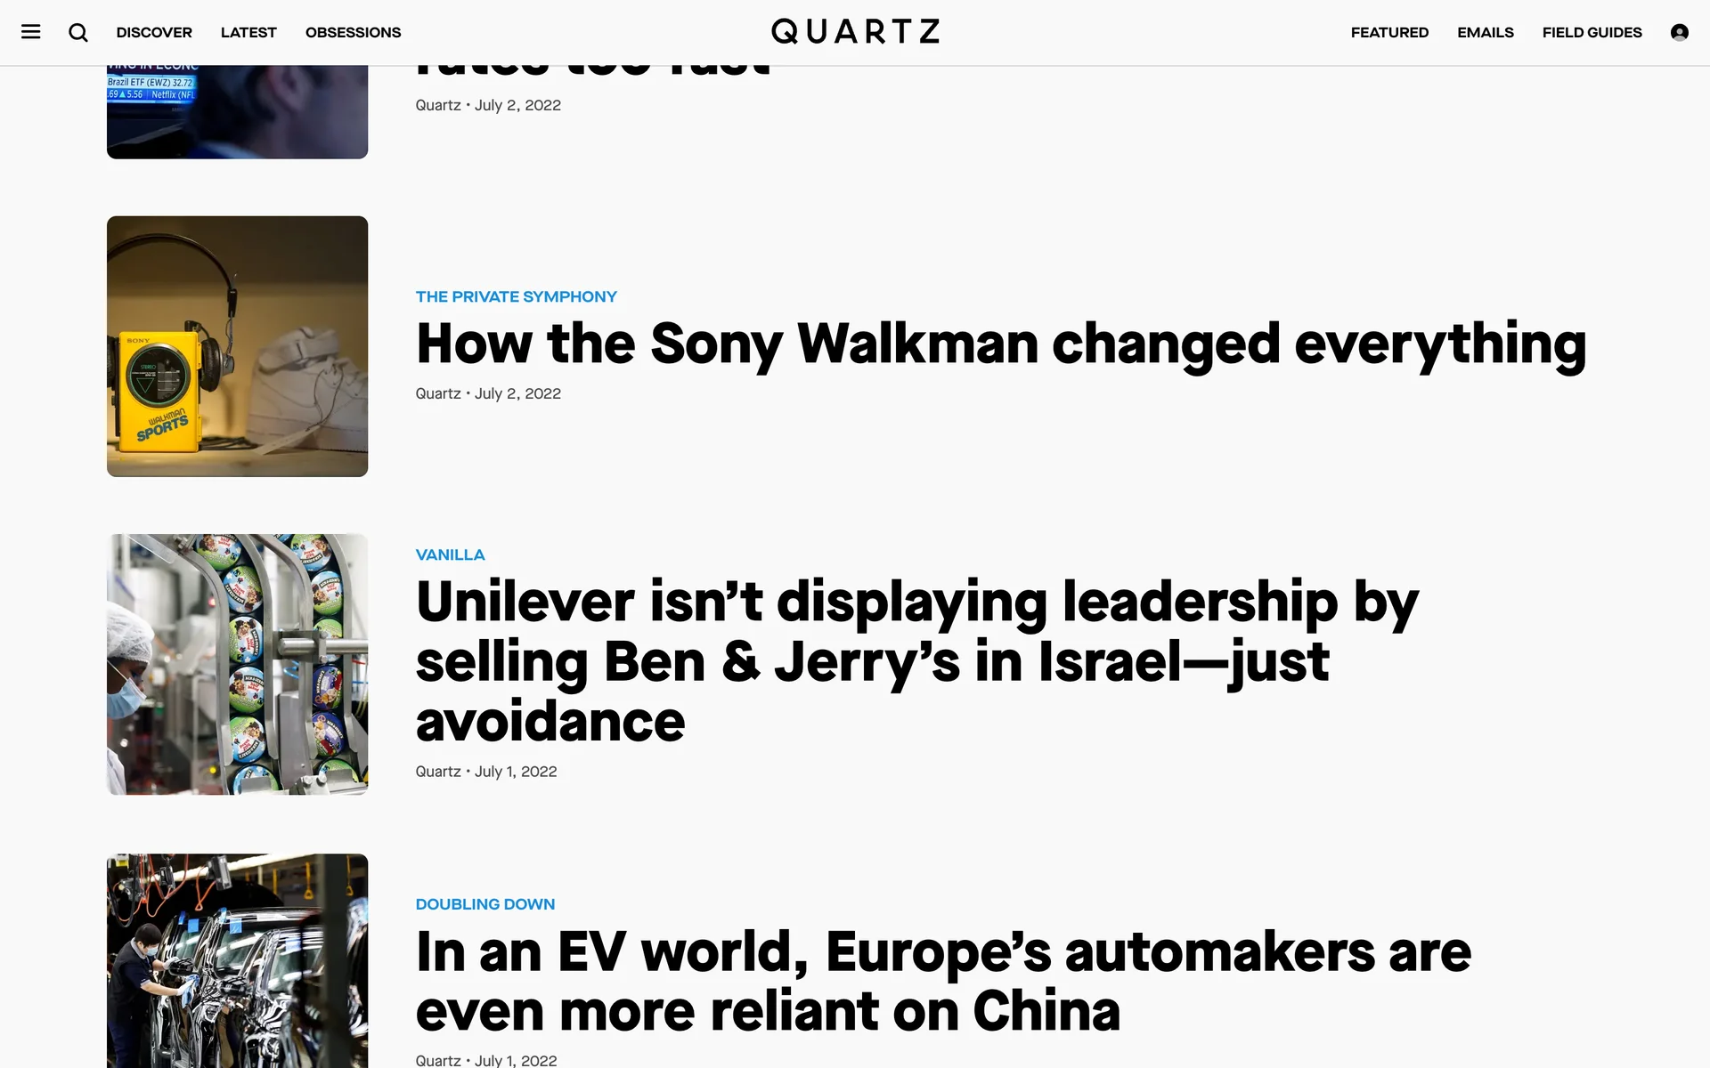Click the Vanilla category label
Screen dimensions: 1710x1068
tap(450, 554)
